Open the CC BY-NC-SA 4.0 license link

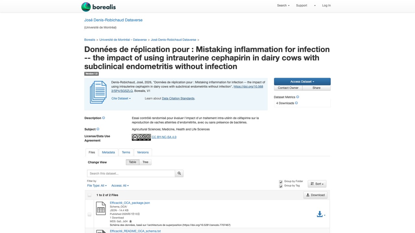[x=164, y=137]
